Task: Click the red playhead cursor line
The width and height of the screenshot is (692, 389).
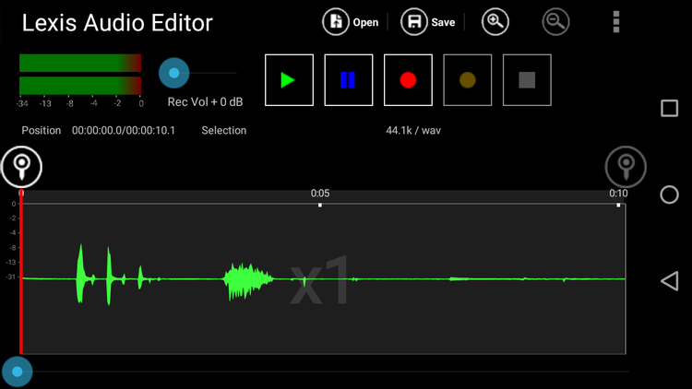Action: (x=20, y=272)
